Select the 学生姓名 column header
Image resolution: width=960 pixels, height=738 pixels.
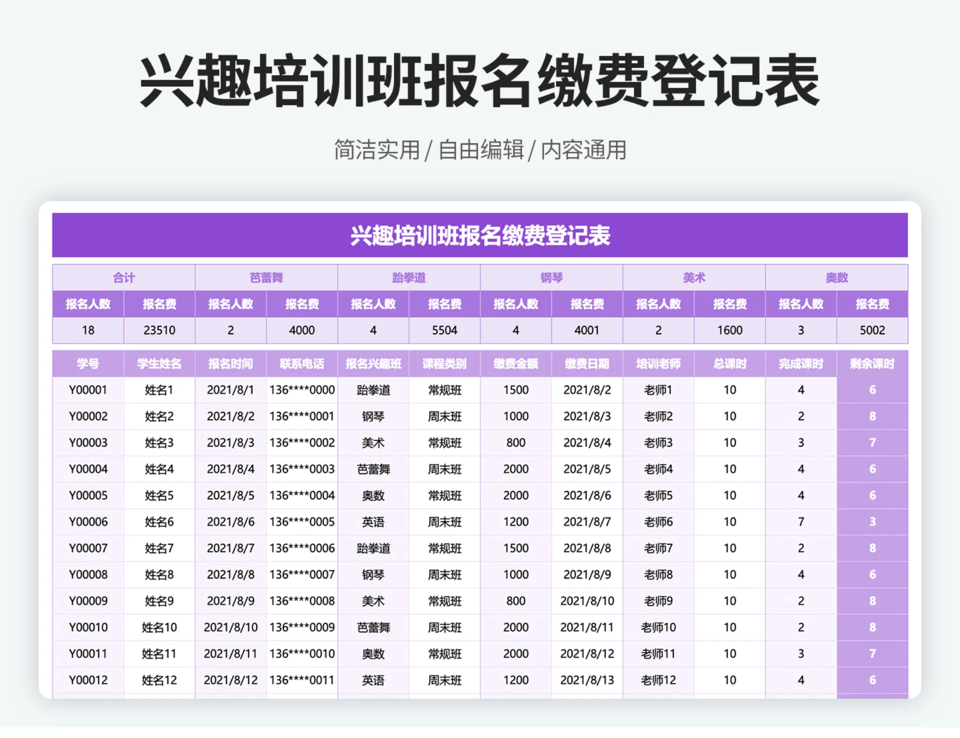coord(159,364)
